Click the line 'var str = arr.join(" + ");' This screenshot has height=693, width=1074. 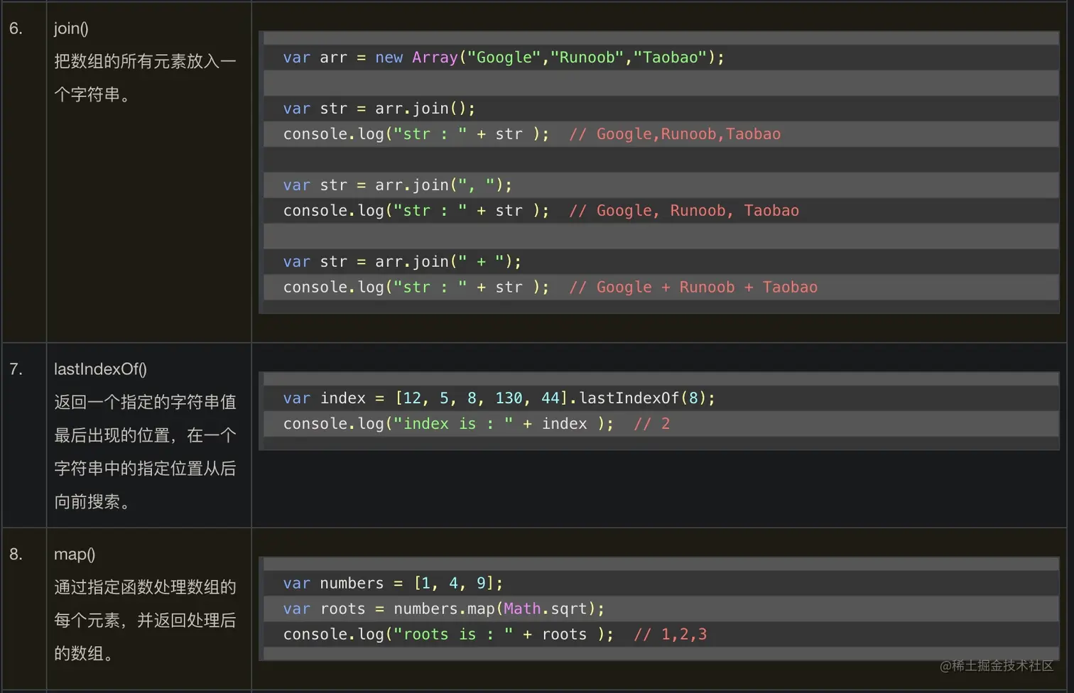click(x=402, y=262)
